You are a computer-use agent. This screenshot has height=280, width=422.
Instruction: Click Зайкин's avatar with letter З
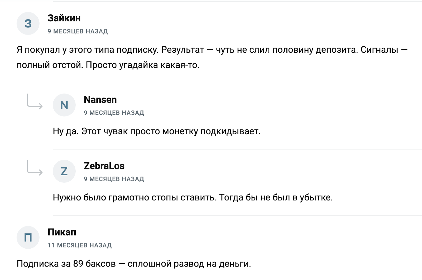coord(28,23)
